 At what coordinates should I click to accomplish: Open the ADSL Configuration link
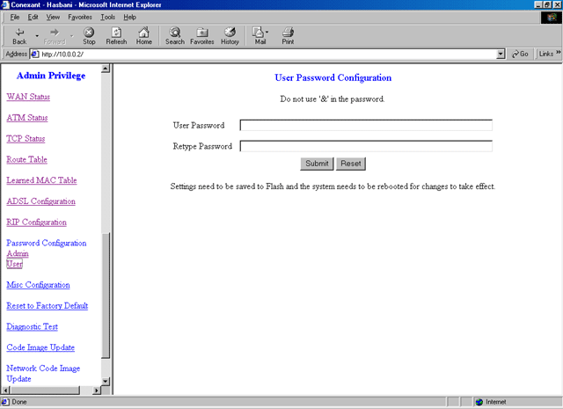[41, 201]
